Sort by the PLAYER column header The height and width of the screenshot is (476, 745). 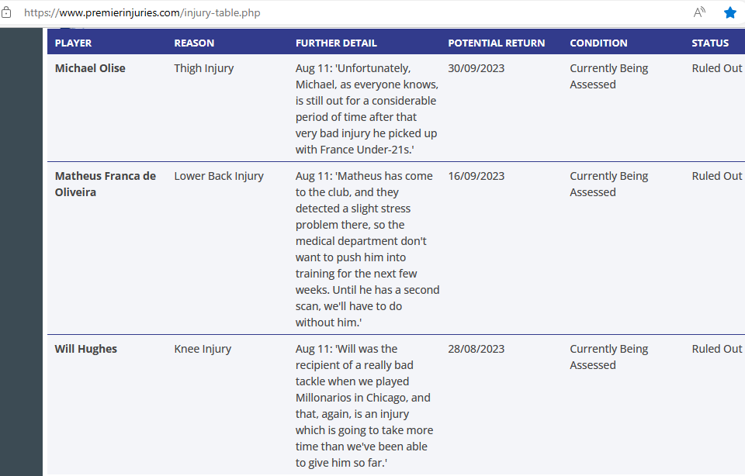coord(73,43)
